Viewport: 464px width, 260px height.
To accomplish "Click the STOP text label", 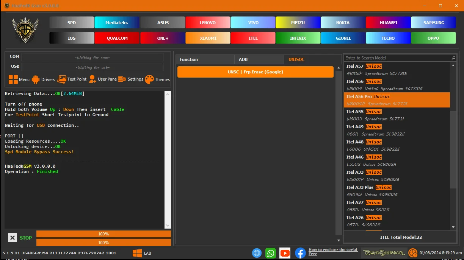I will [x=26, y=238].
